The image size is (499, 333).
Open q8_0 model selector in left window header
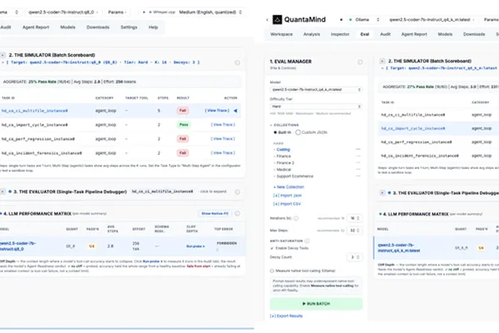click(x=63, y=12)
